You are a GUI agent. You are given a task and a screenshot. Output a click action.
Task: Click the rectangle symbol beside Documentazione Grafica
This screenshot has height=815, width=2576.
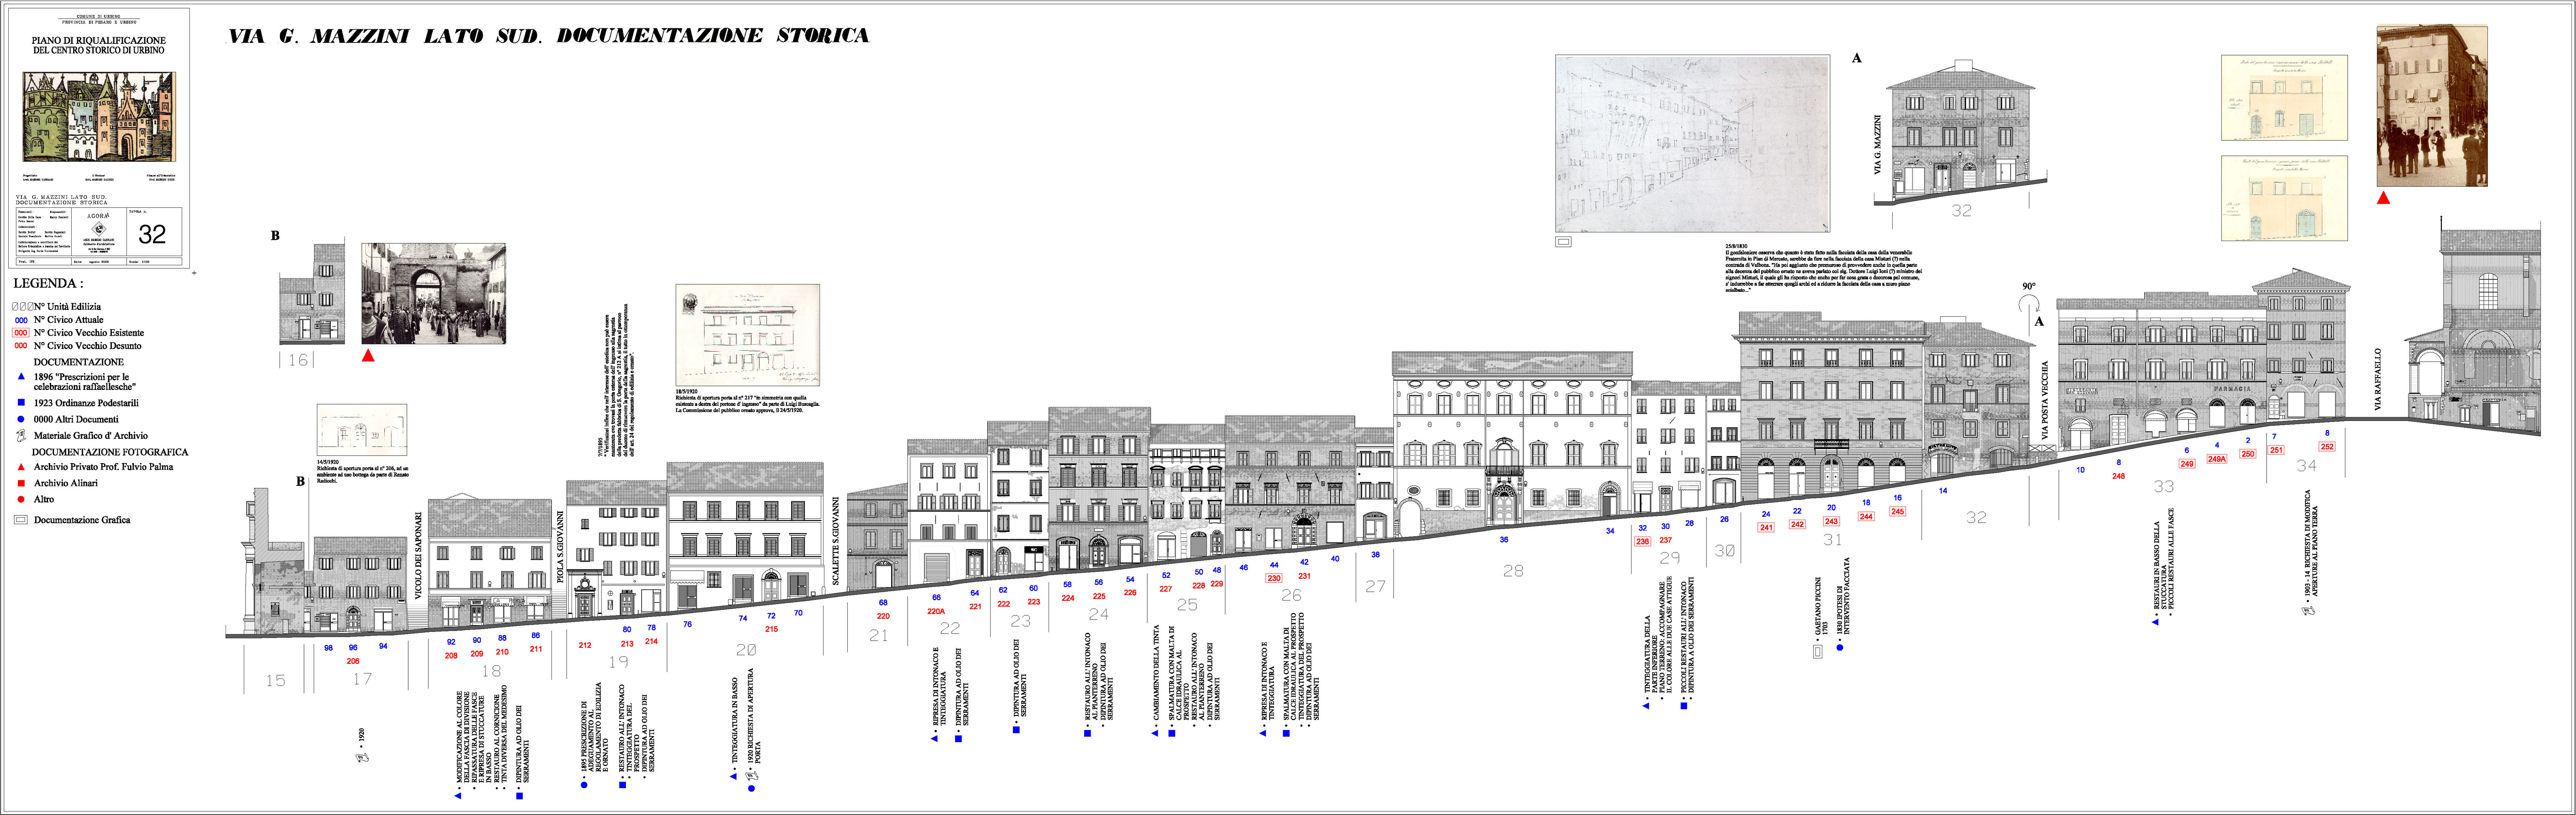[21, 520]
